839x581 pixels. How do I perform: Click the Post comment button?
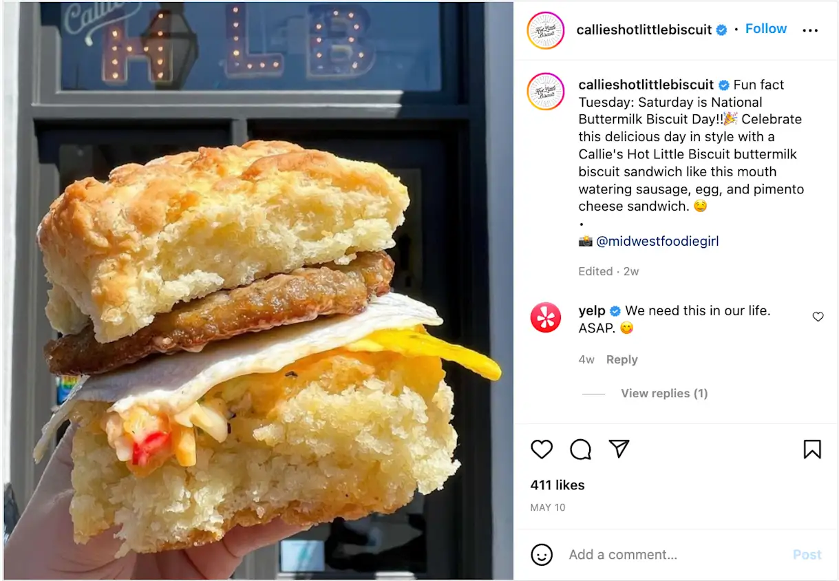coord(807,555)
